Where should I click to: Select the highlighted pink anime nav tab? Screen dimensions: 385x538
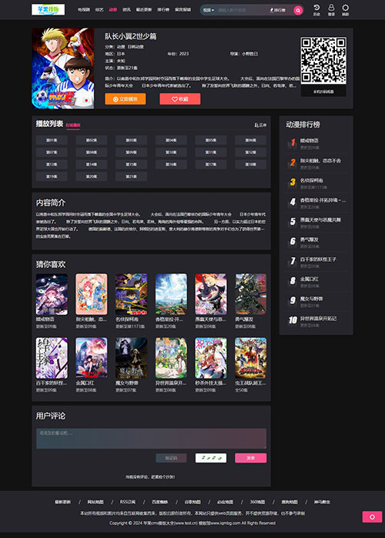[x=113, y=9]
